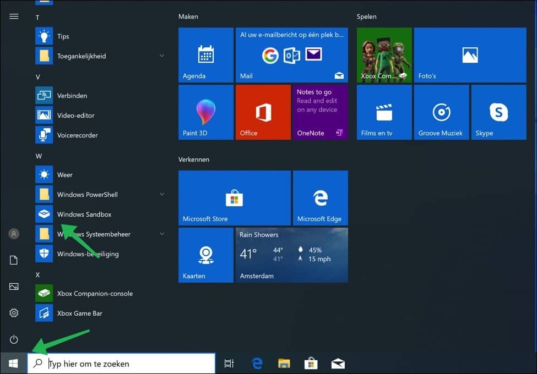Click the Power button icon
The image size is (537, 374).
14,339
